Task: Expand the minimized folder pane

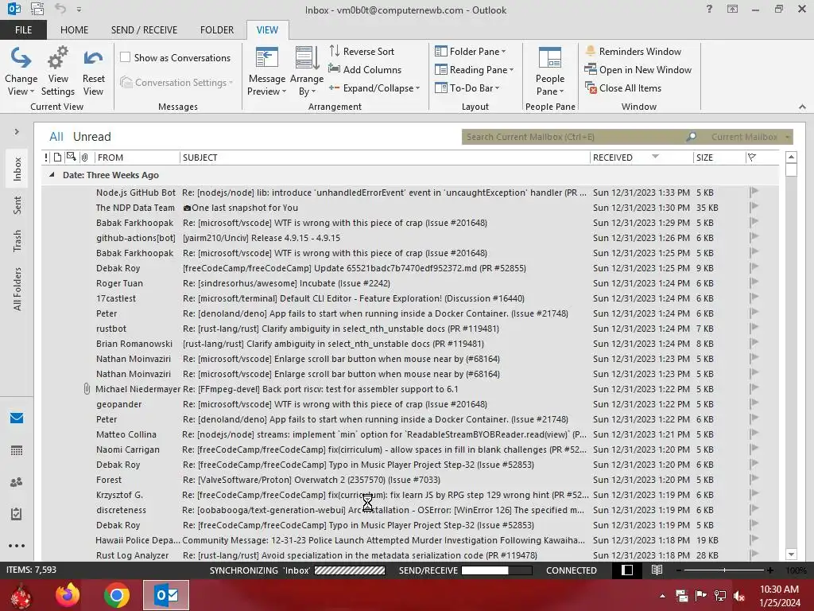Action: [17, 132]
